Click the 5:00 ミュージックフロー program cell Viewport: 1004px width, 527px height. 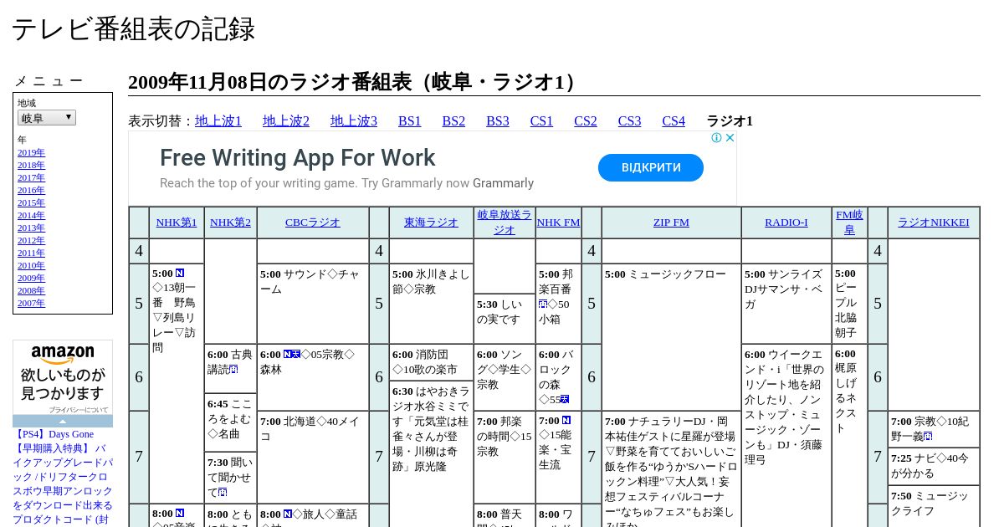tap(671, 337)
